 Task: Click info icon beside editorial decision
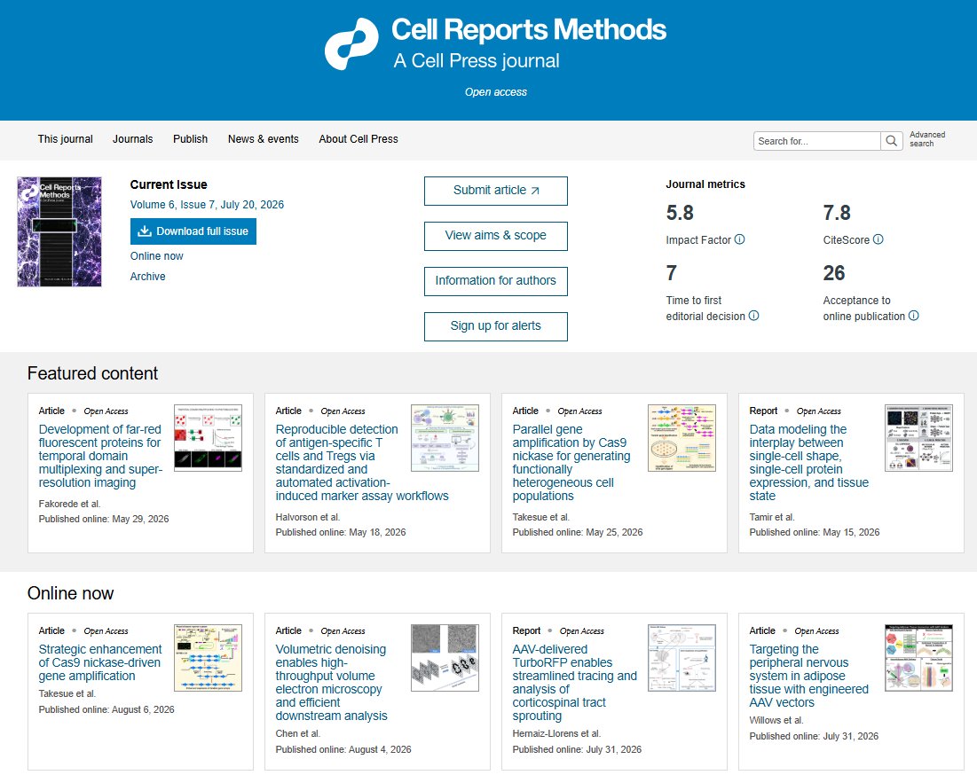[x=754, y=316]
